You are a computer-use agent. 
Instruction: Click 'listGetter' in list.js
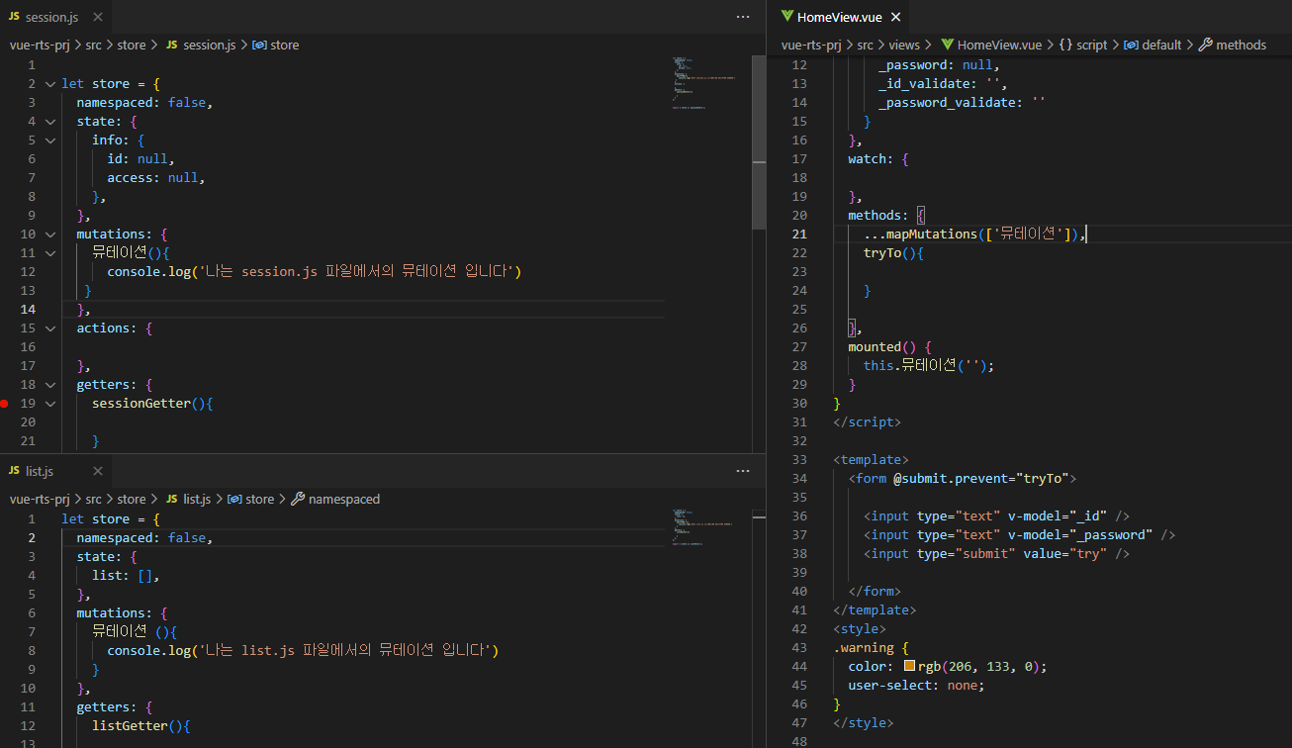point(130,726)
